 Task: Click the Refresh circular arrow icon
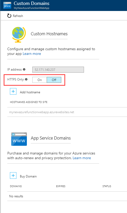(9, 16)
